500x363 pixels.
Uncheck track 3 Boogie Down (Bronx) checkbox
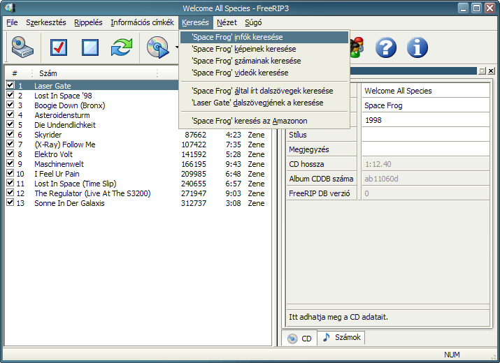pyautogui.click(x=10, y=105)
